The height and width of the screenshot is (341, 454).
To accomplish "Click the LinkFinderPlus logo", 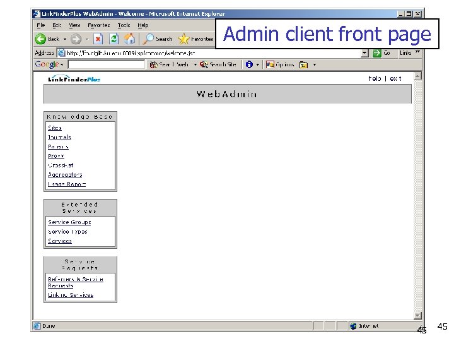I will 74,78.
